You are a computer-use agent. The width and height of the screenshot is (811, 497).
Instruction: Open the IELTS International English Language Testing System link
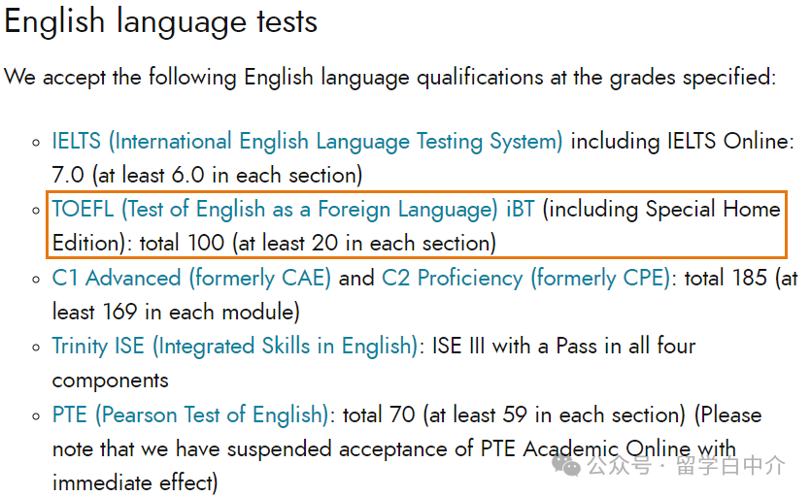tap(307, 142)
